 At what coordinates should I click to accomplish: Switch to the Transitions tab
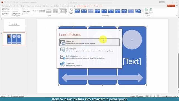(x=30, y=6)
